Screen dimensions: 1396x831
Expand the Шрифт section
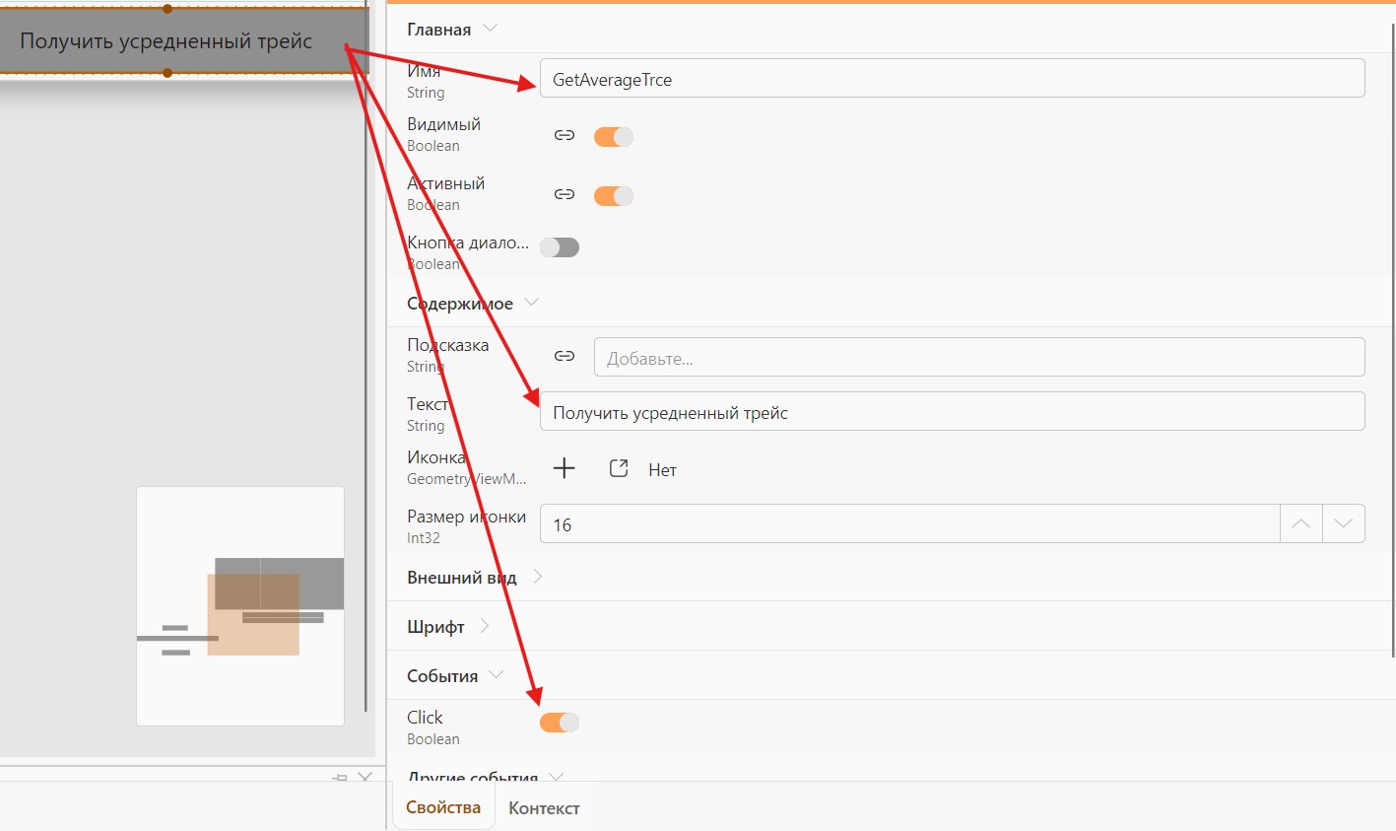pos(485,626)
